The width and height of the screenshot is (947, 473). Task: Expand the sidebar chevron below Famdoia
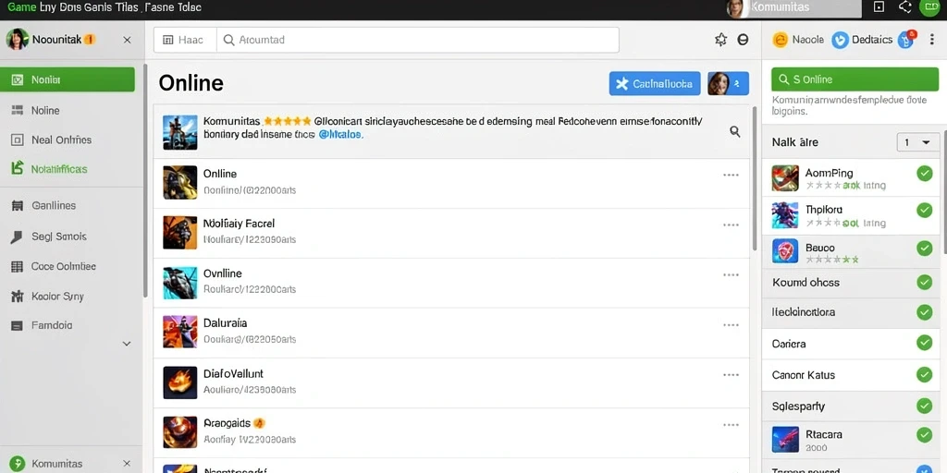tap(127, 344)
